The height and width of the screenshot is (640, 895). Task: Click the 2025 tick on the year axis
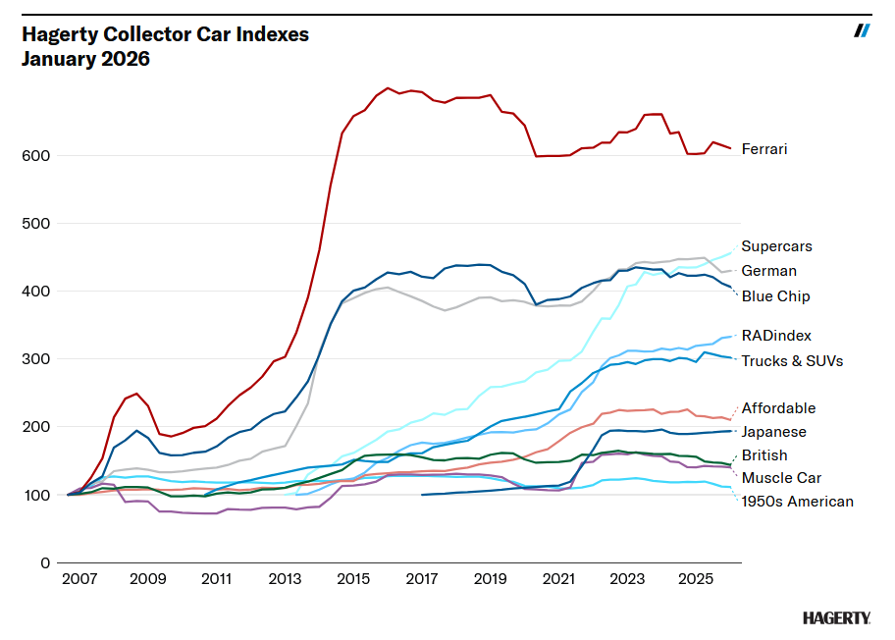click(x=696, y=579)
